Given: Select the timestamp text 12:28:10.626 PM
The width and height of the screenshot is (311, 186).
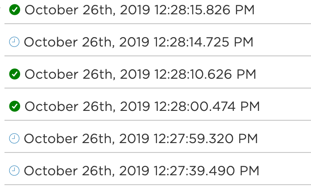Looking at the screenshot, I should click(x=205, y=74).
